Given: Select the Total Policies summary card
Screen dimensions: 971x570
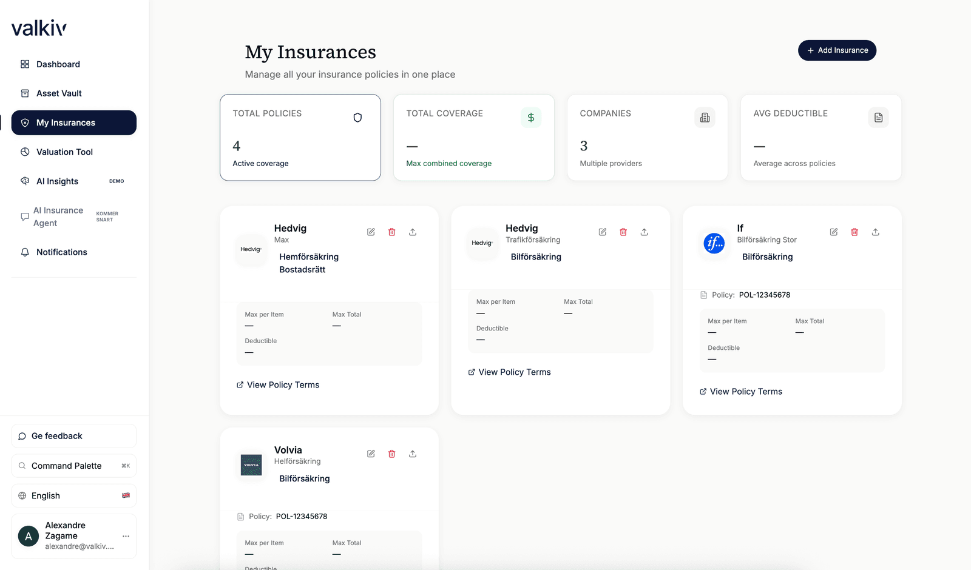Looking at the screenshot, I should [300, 138].
